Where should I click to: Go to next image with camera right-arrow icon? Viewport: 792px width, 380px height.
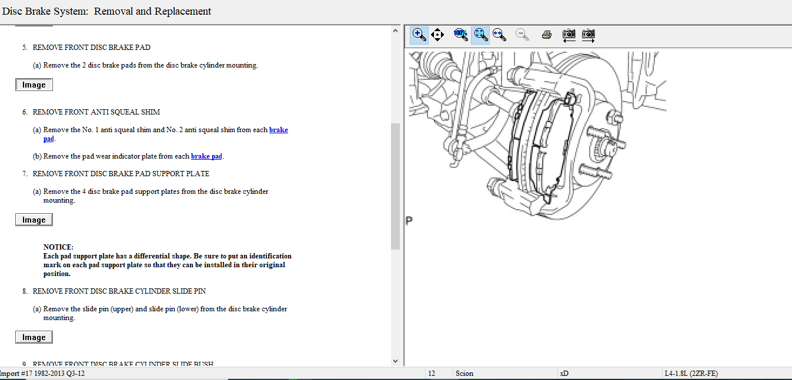pyautogui.click(x=588, y=35)
